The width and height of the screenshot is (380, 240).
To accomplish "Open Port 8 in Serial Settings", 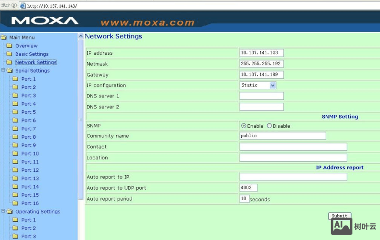I will [28, 137].
